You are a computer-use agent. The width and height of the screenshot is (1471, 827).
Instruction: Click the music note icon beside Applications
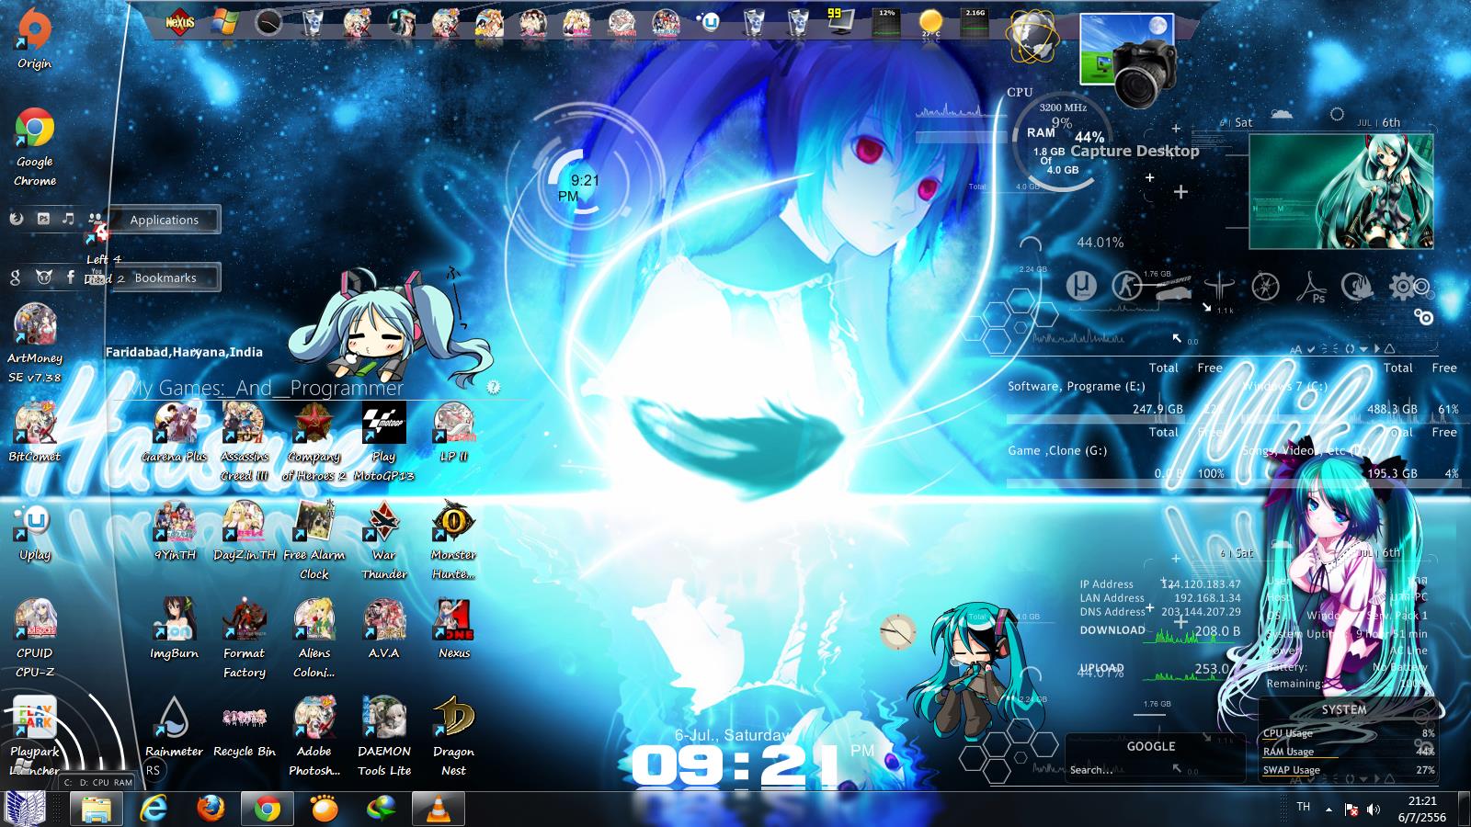[x=68, y=219]
